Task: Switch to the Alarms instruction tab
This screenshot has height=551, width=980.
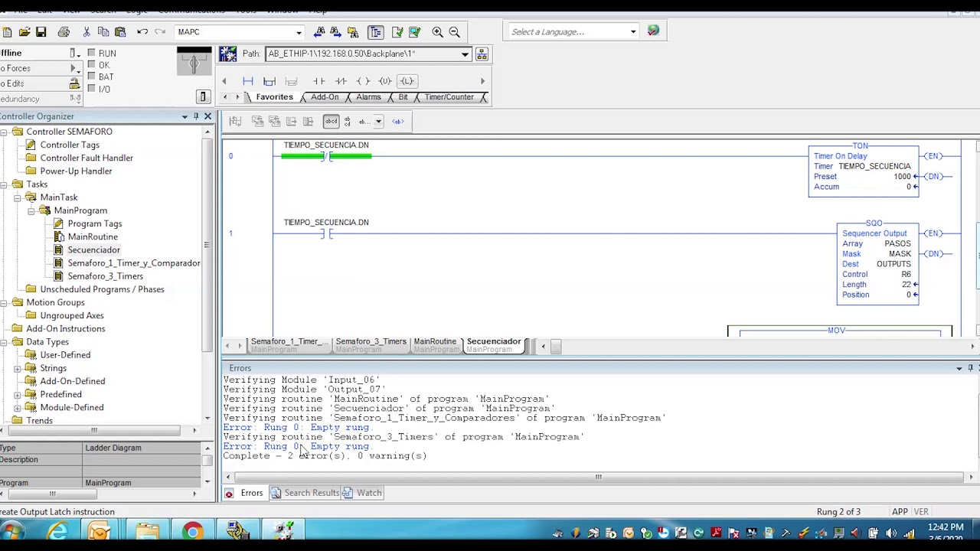Action: [x=368, y=97]
